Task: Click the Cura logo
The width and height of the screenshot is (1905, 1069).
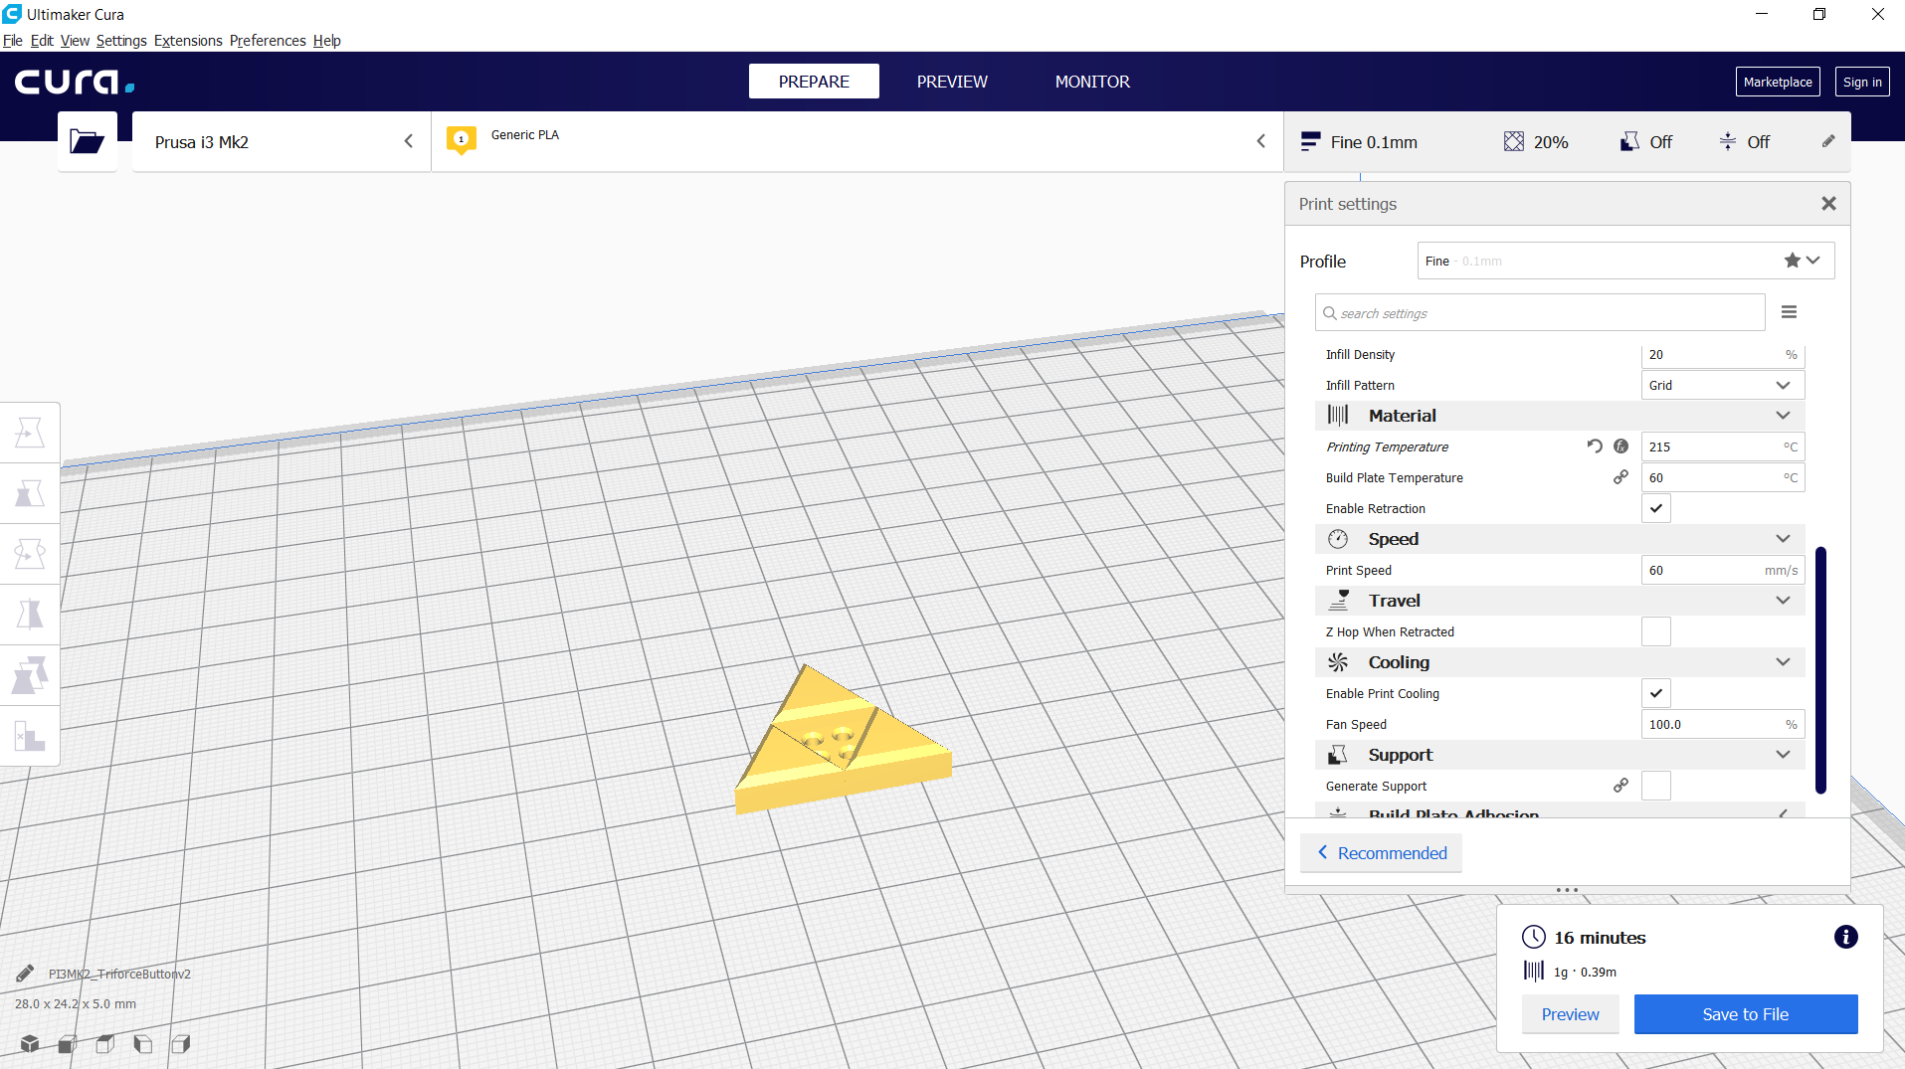Action: (75, 82)
